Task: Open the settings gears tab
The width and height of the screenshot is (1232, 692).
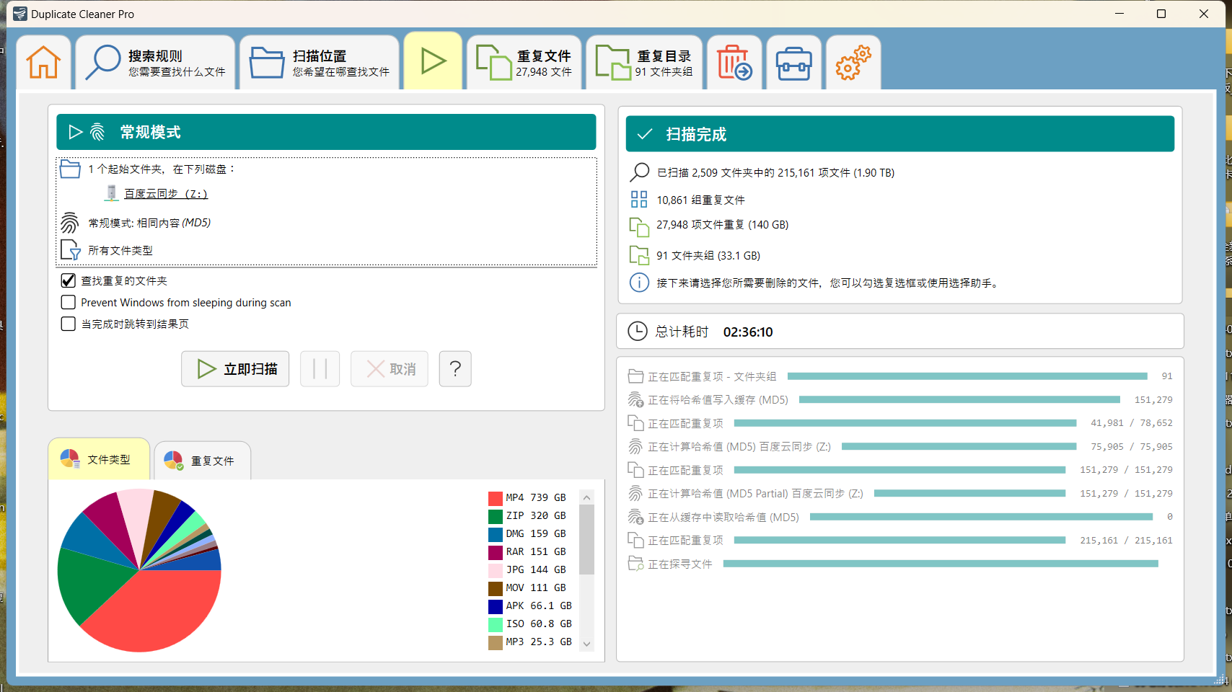Action: [853, 63]
